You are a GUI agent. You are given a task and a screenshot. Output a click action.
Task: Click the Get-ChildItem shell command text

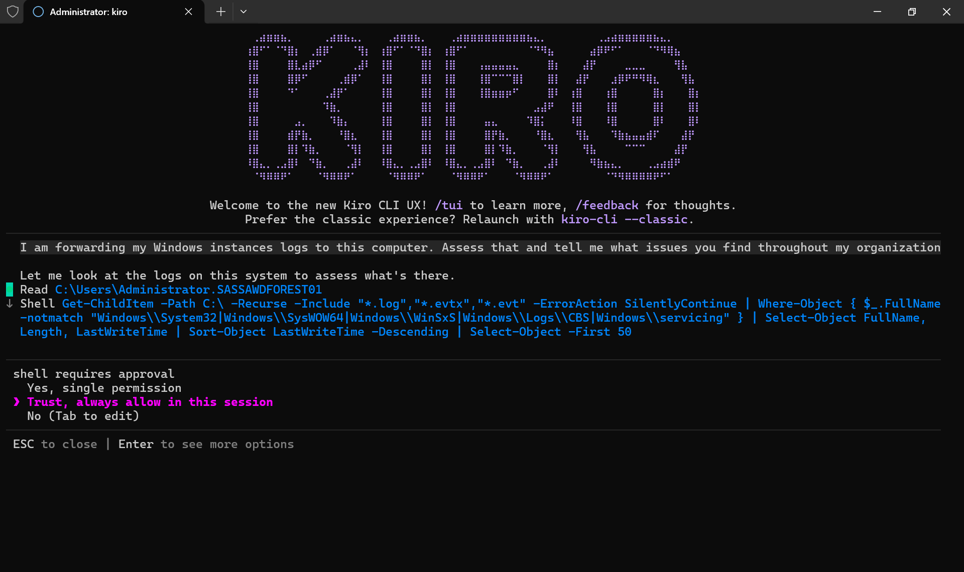pos(480,318)
